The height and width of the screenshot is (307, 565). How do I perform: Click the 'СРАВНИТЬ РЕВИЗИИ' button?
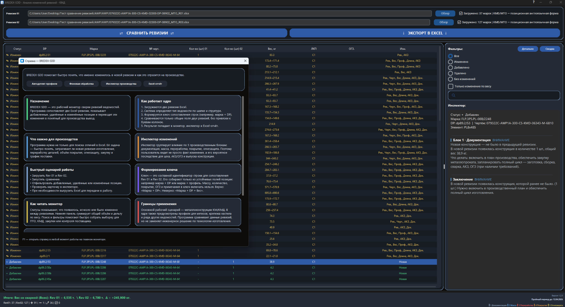147,33
